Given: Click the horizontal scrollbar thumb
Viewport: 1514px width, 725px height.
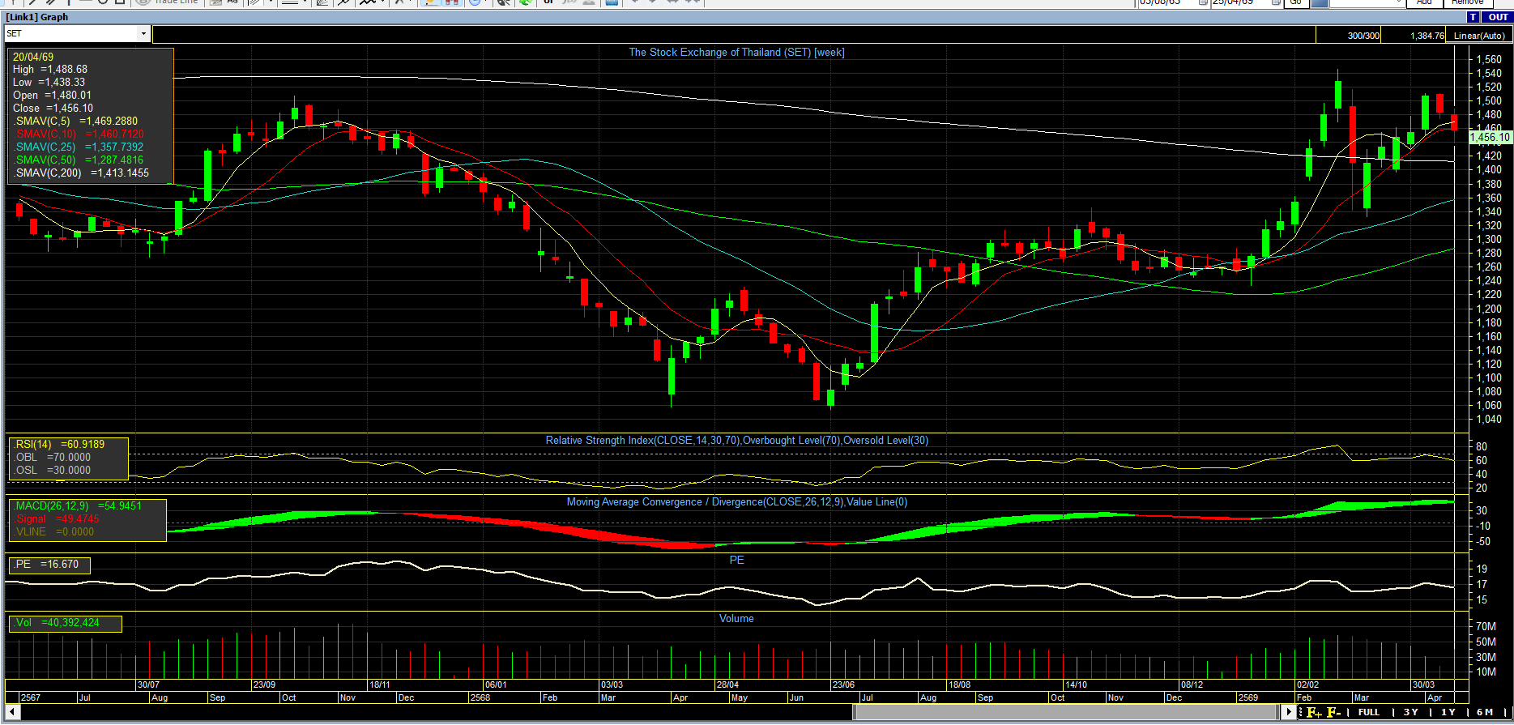Looking at the screenshot, I should (x=1068, y=712).
